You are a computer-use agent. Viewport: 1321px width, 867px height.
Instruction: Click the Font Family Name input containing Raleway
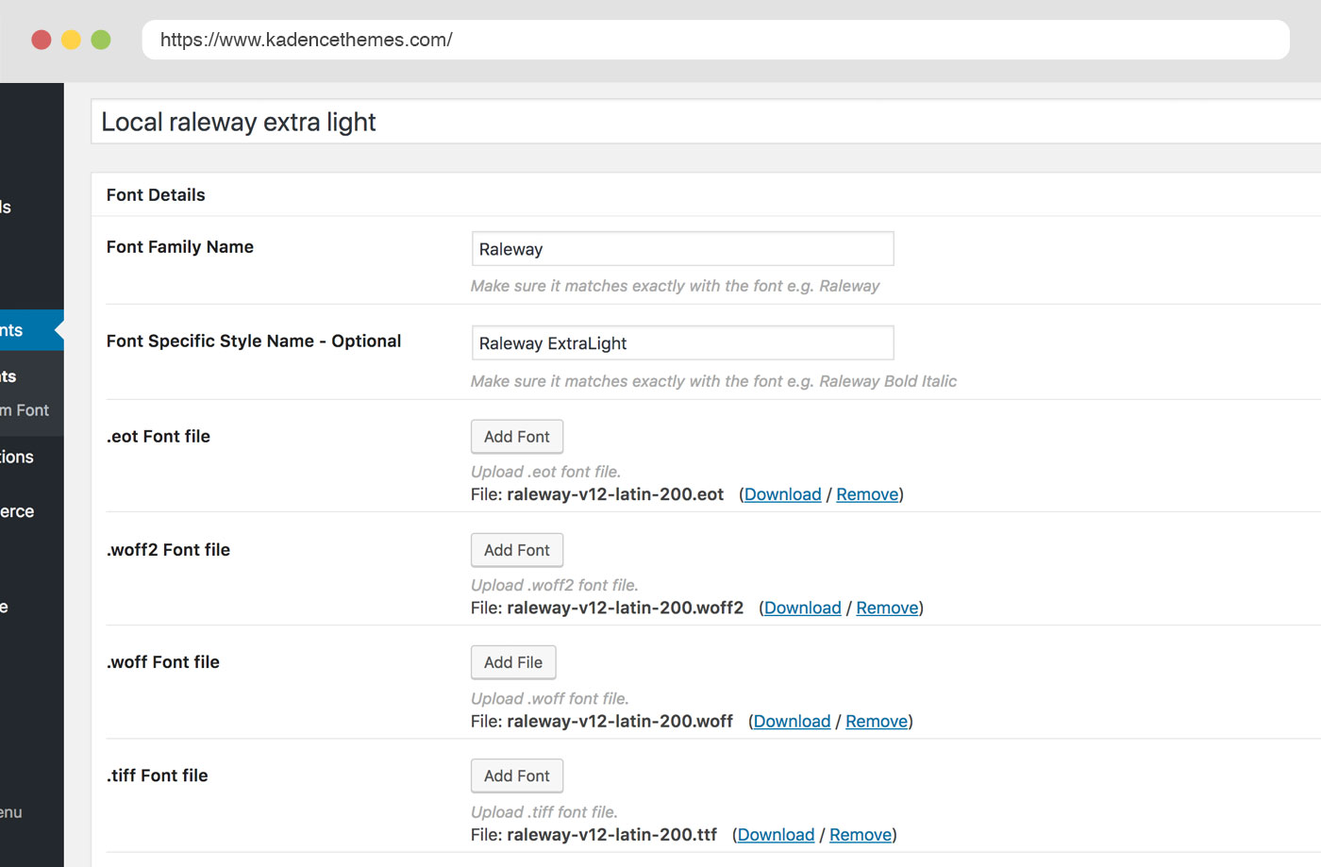(x=682, y=249)
